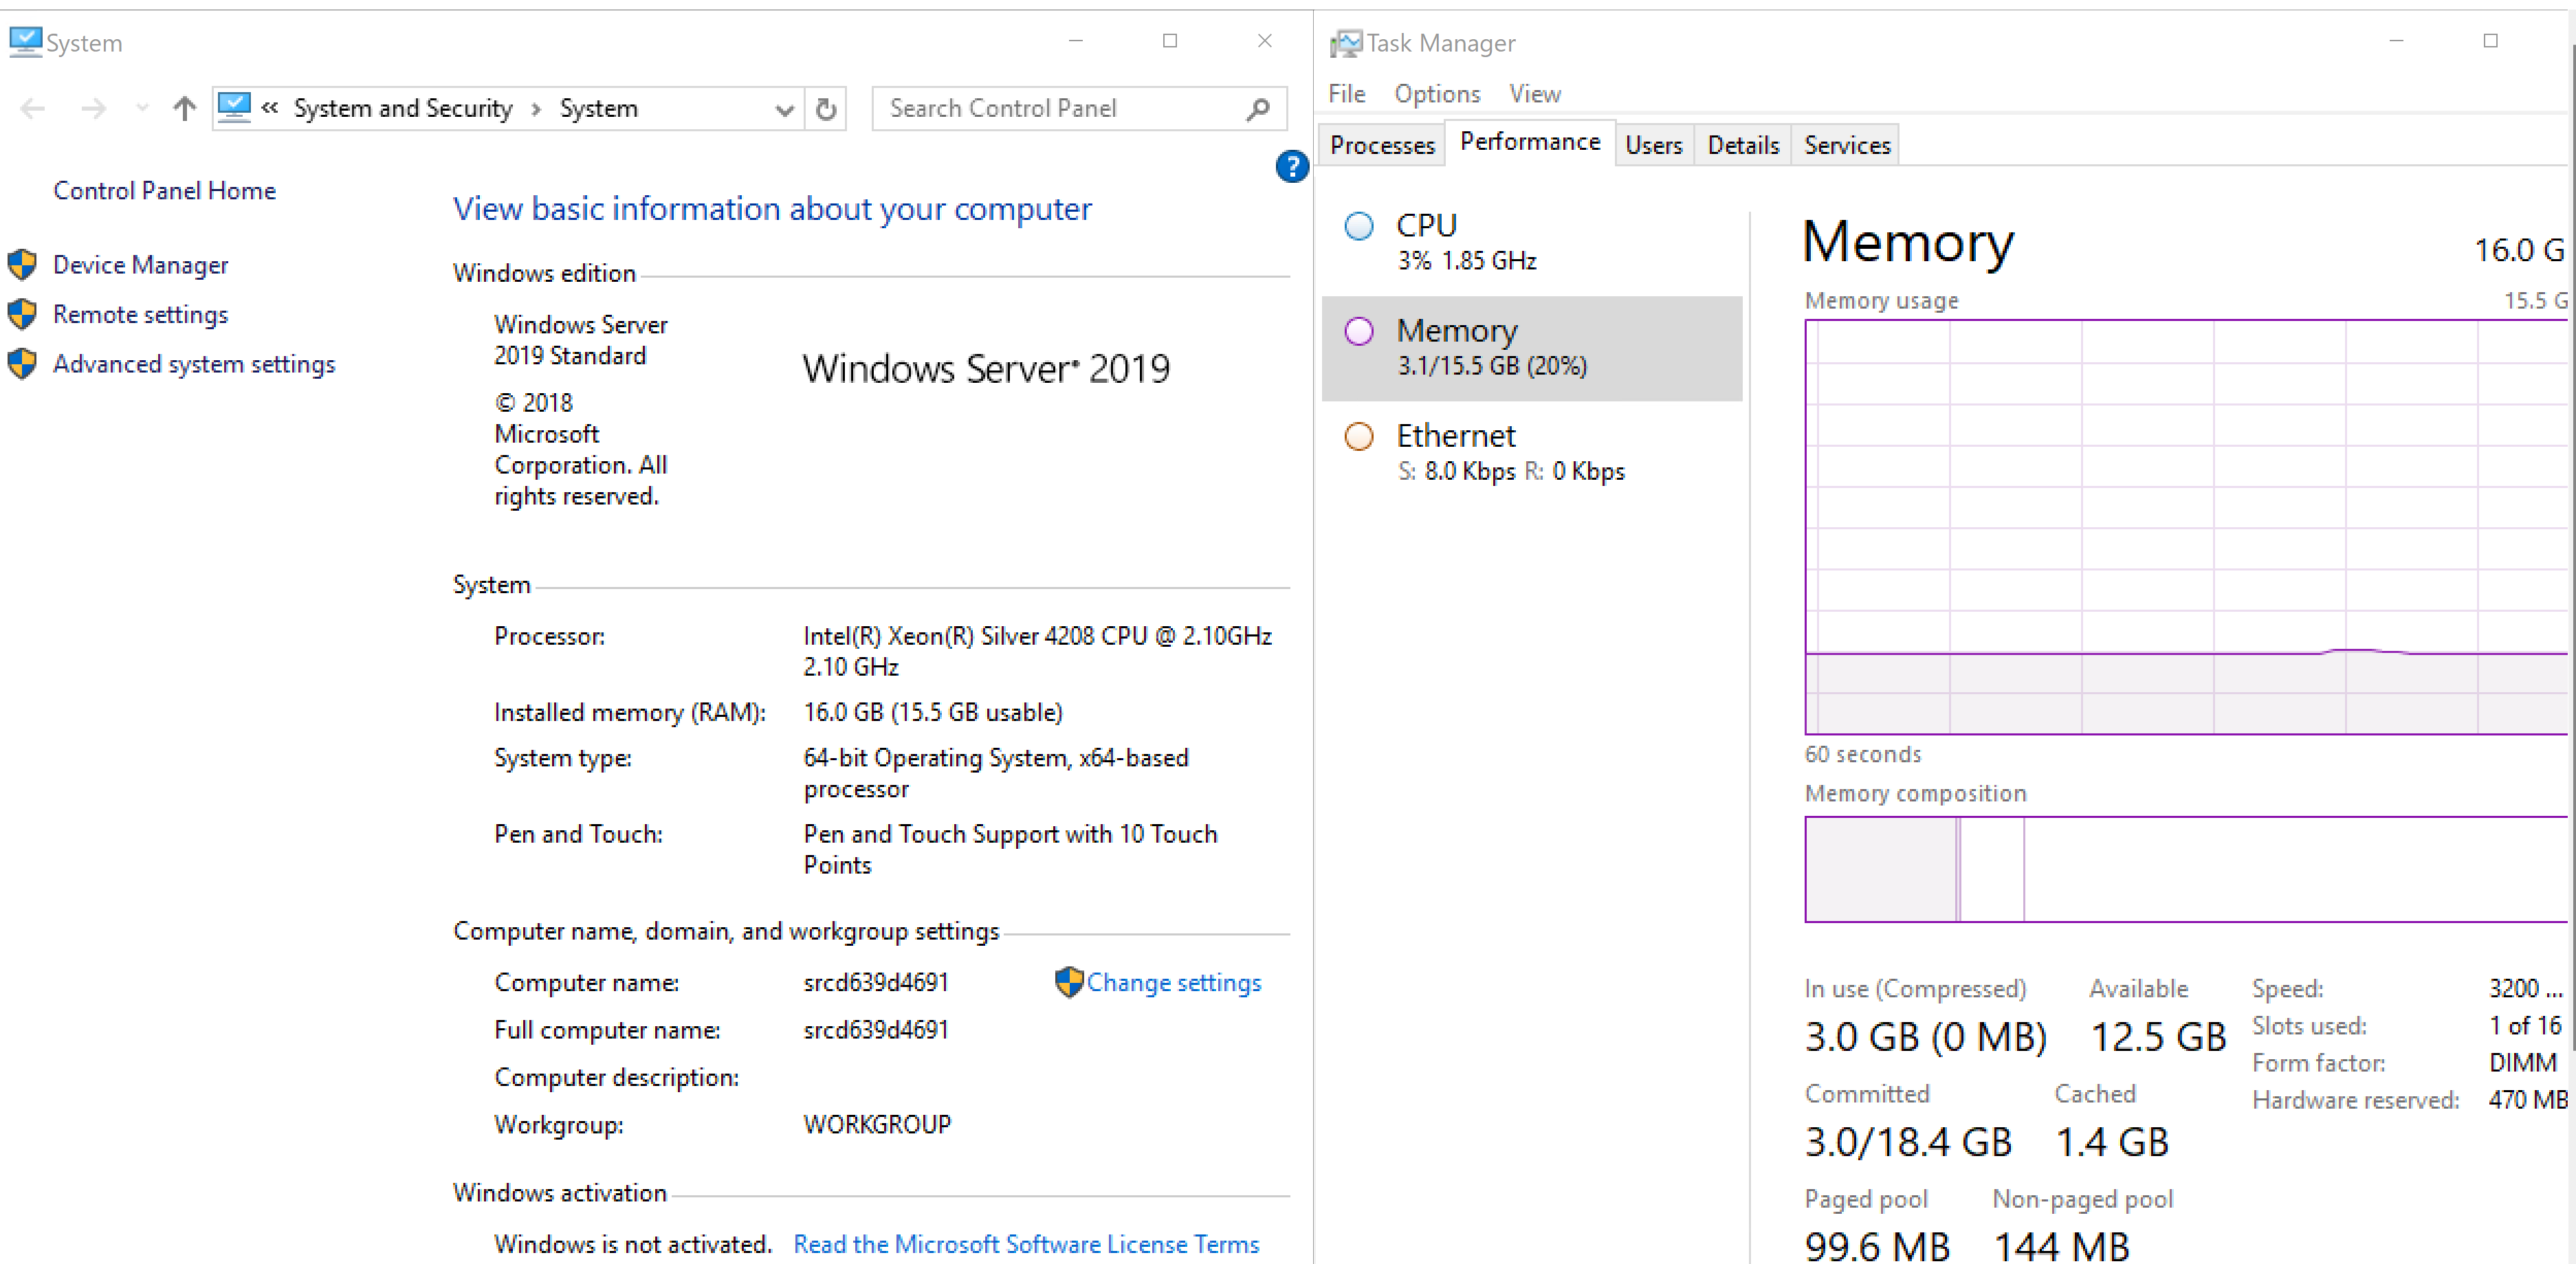Click the orange Ethernet circle icon
Viewport: 2576px width, 1264px height.
pyautogui.click(x=1359, y=436)
